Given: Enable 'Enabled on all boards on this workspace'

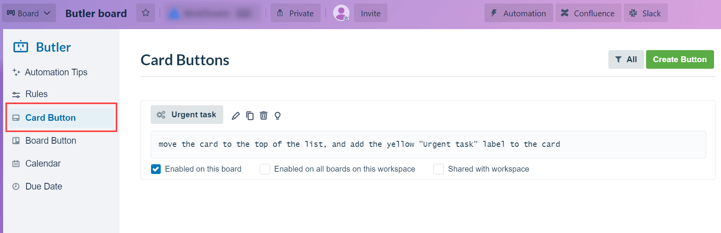Looking at the screenshot, I should [265, 169].
